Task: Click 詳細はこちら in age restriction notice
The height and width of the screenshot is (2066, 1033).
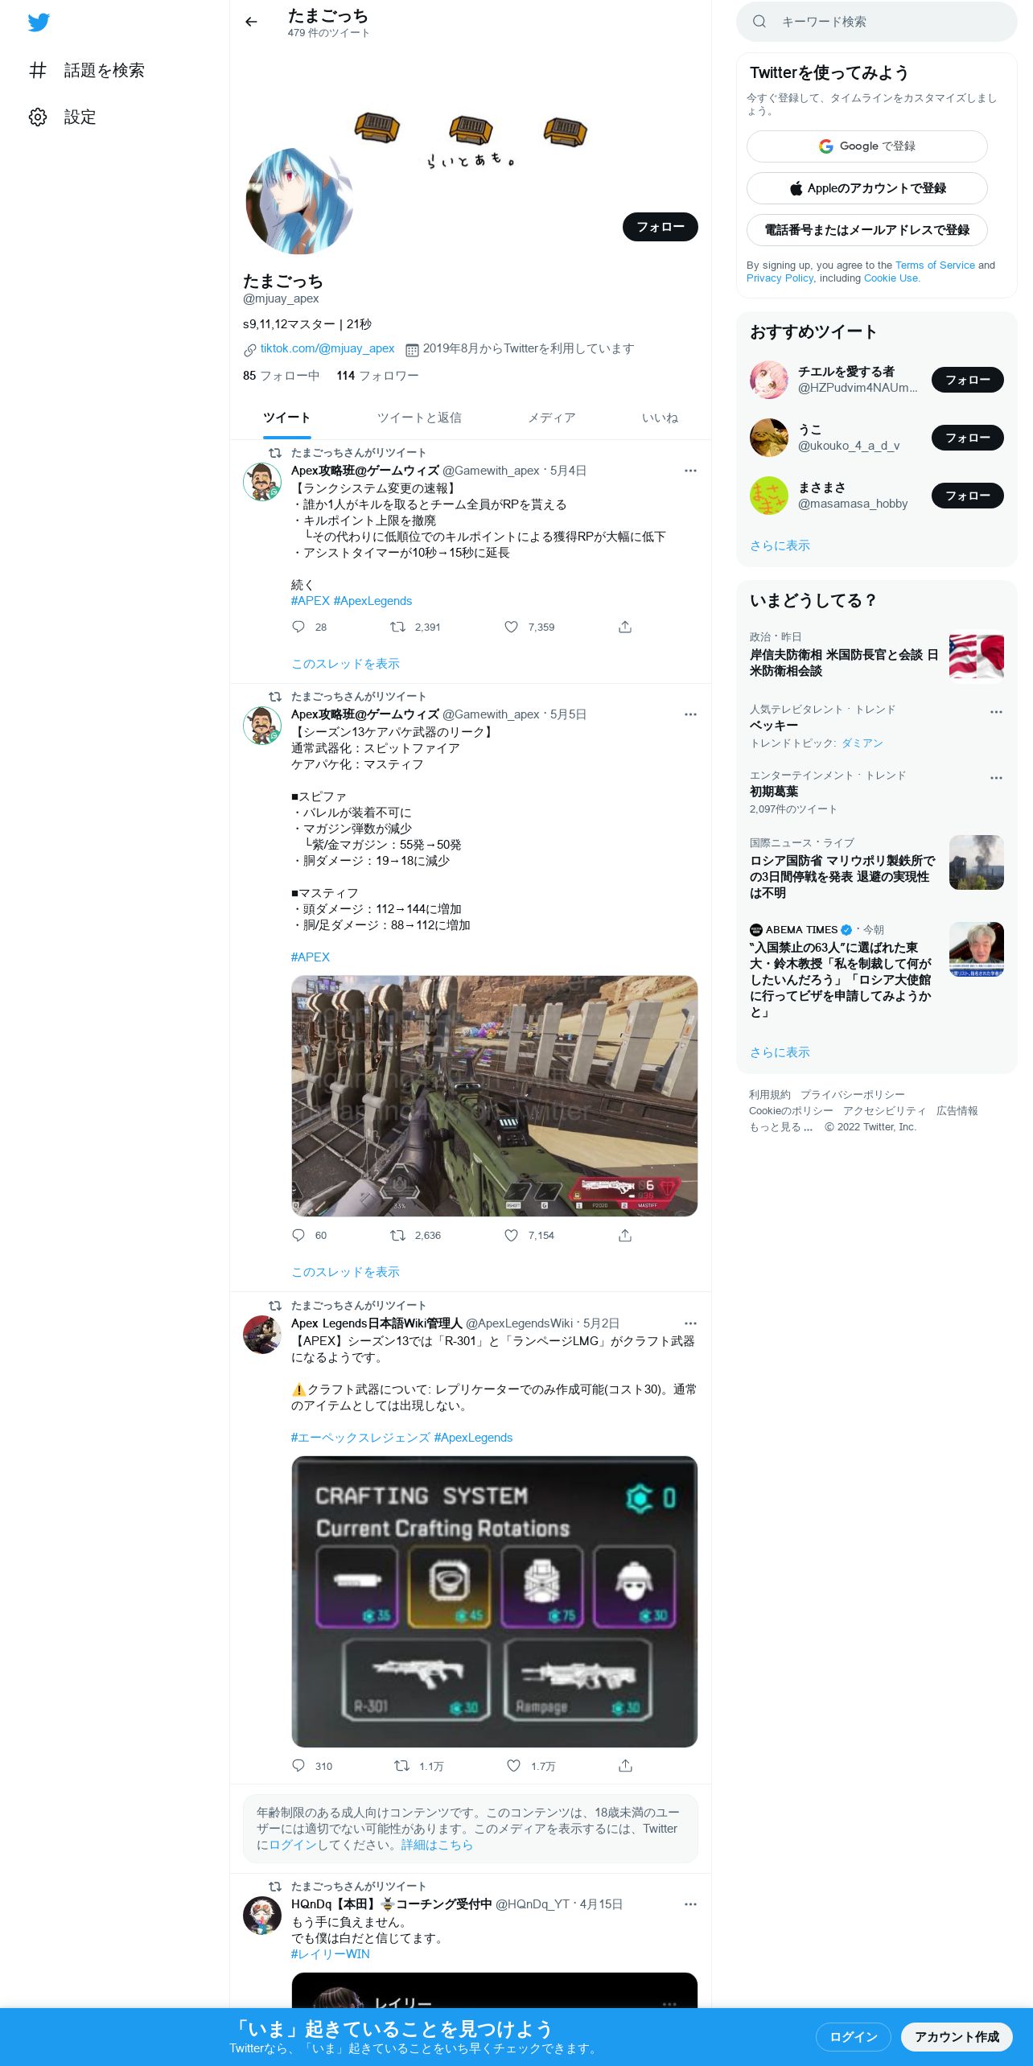Action: [437, 1845]
